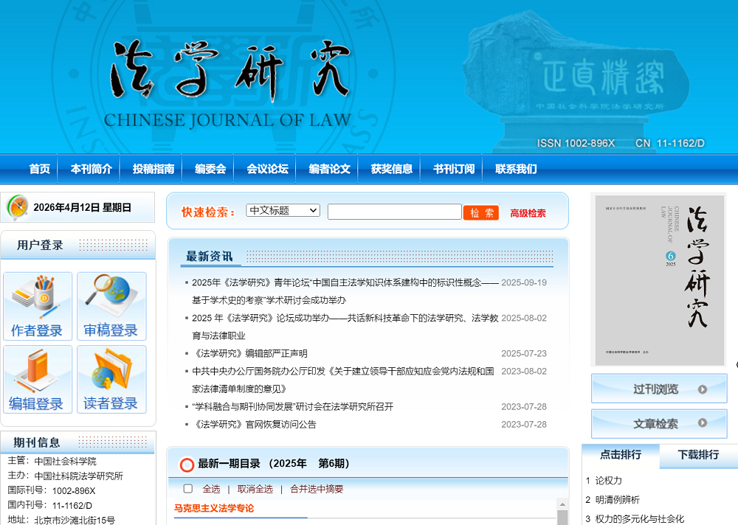Click the arrow icon on 过刊浏览
Viewport: 738px width, 525px height.
click(x=703, y=389)
